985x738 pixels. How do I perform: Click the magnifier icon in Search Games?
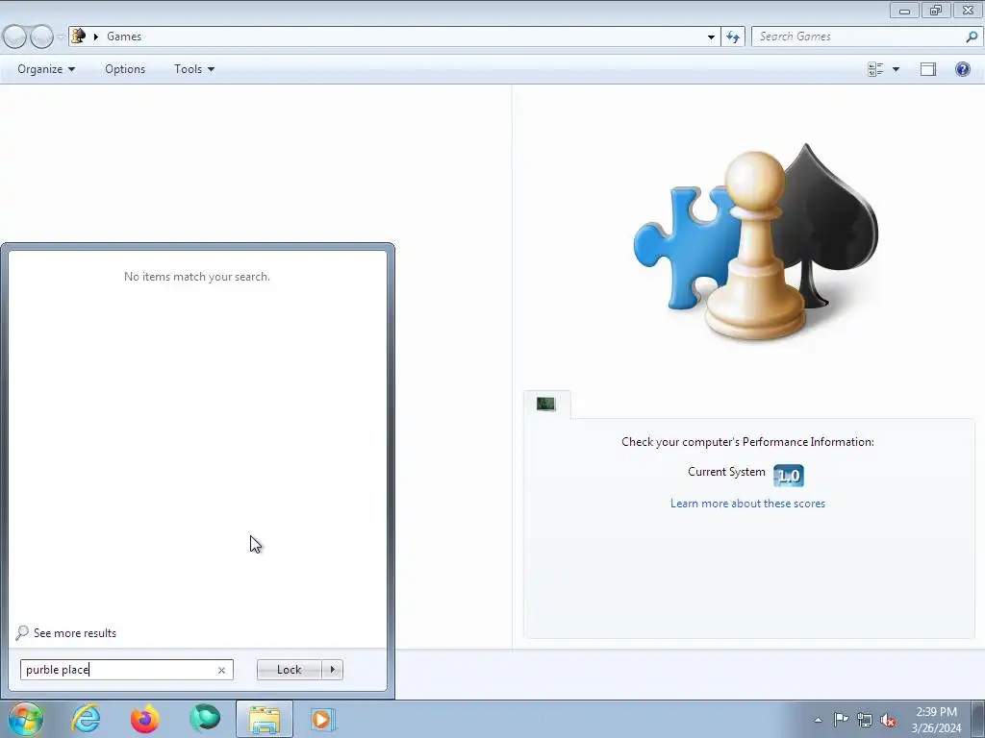tap(972, 37)
